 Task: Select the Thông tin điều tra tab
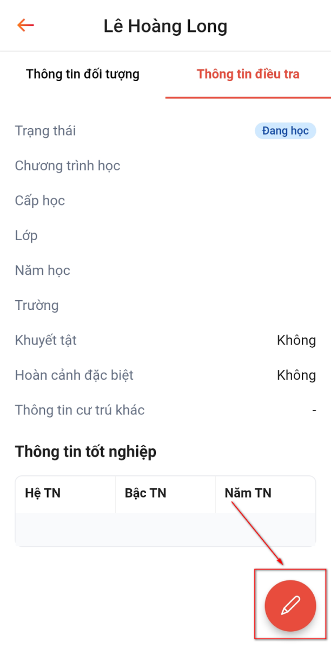[x=248, y=74]
